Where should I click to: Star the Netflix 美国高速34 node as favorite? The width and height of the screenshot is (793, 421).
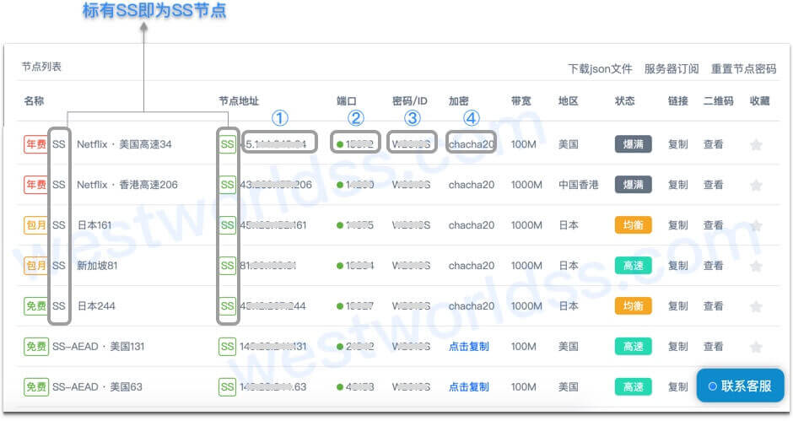[756, 144]
